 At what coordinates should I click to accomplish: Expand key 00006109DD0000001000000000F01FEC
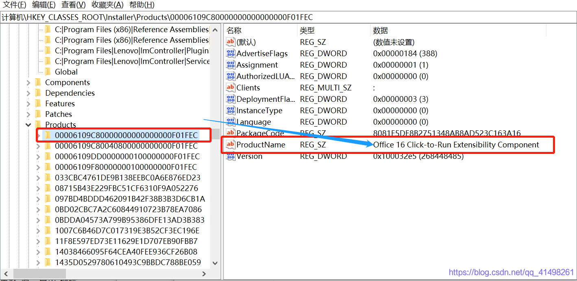click(x=38, y=156)
